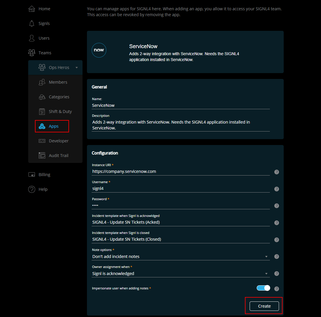Viewport: 321px width, 317px height.
Task: Click the acknowledged incident template field
Action: [x=181, y=222]
